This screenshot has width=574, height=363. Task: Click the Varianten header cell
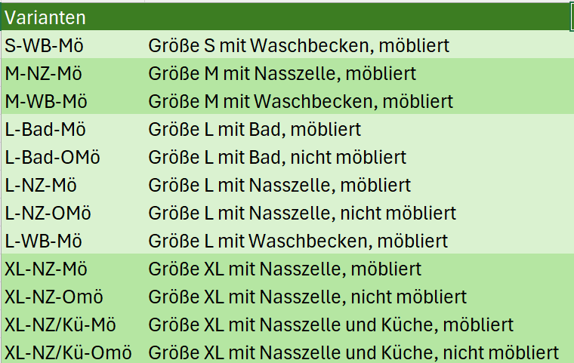coord(45,17)
